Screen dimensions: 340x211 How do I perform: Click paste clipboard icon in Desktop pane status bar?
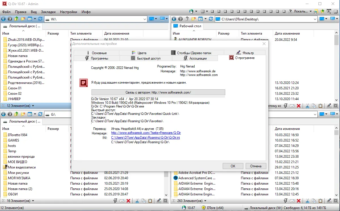click(320, 106)
